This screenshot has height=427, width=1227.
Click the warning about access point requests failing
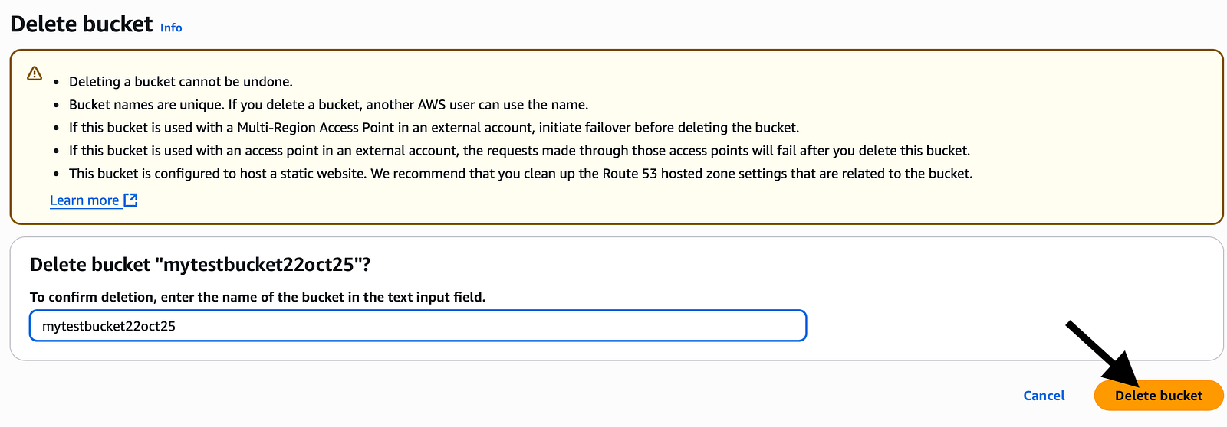tap(519, 151)
